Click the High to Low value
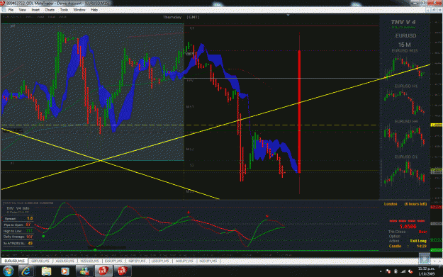 click(29, 231)
